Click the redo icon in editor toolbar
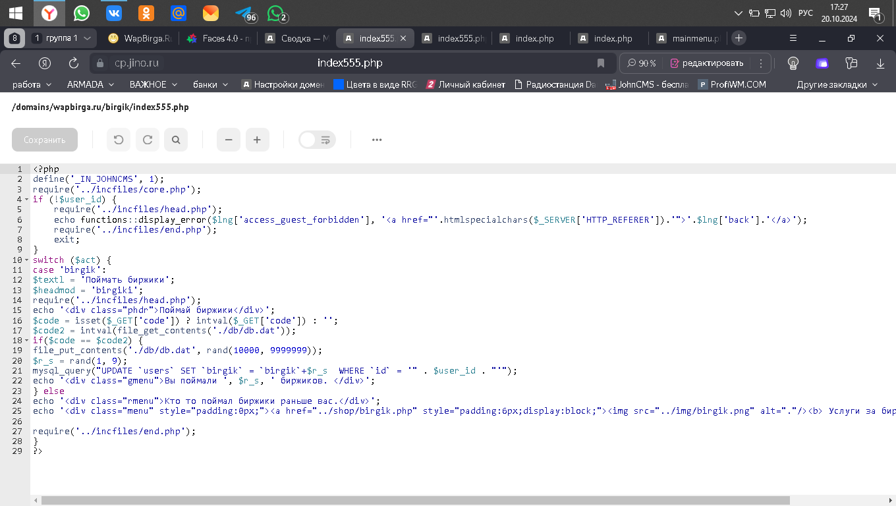Viewport: 896px width, 506px height. coord(148,140)
